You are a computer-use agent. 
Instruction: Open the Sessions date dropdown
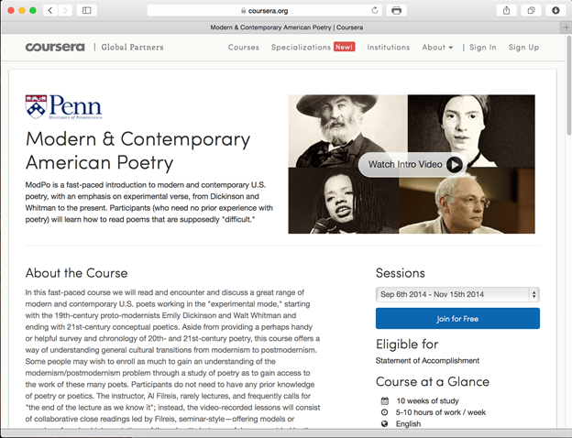(x=457, y=294)
